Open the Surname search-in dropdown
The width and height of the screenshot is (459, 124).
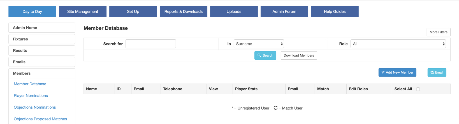point(259,44)
